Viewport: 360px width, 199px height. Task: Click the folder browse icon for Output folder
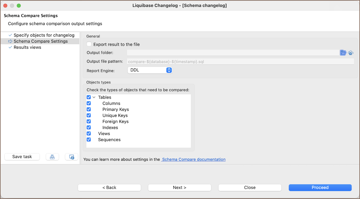tap(343, 53)
